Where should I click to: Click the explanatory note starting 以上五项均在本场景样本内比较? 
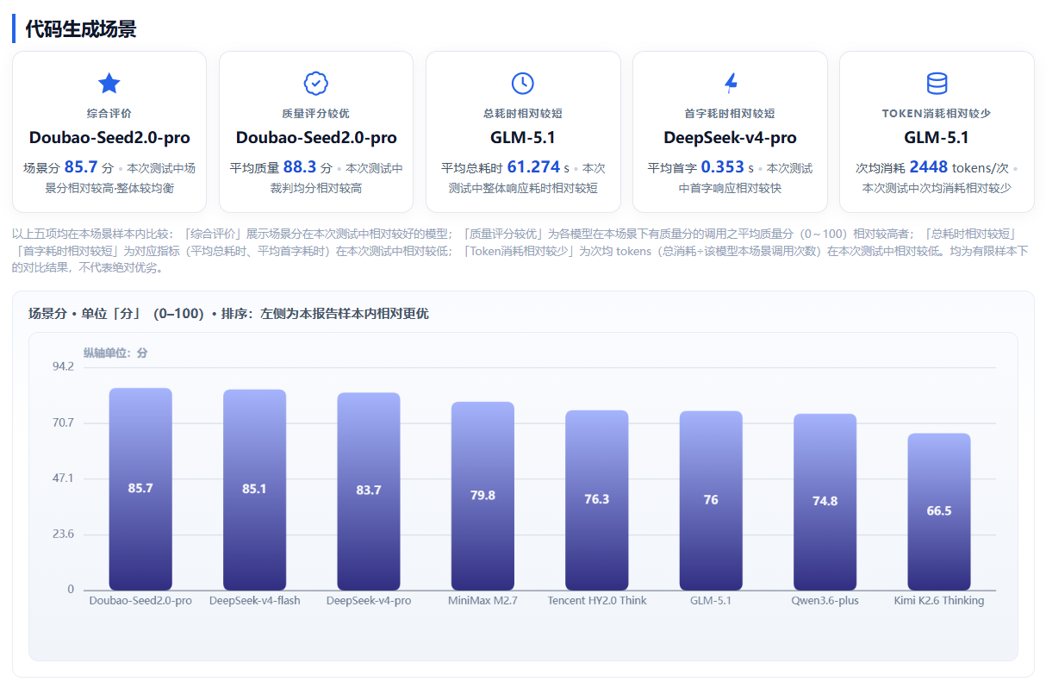520,251
